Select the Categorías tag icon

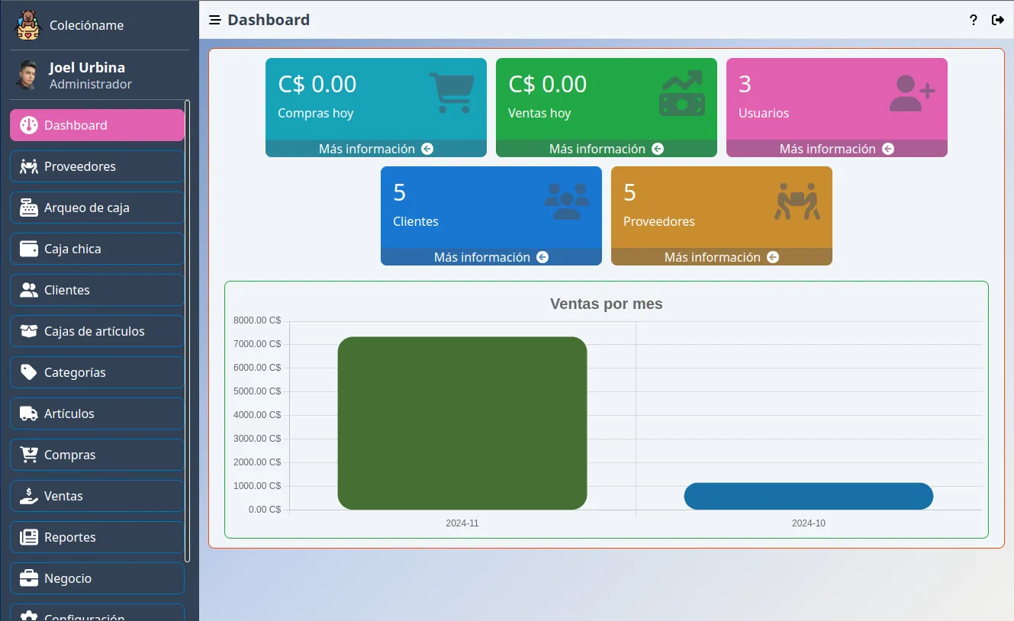[x=27, y=372]
